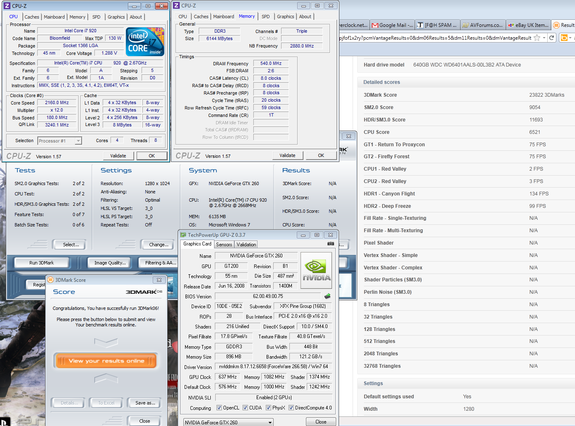Click the GT2 - Firefly Forest row label

387,157
